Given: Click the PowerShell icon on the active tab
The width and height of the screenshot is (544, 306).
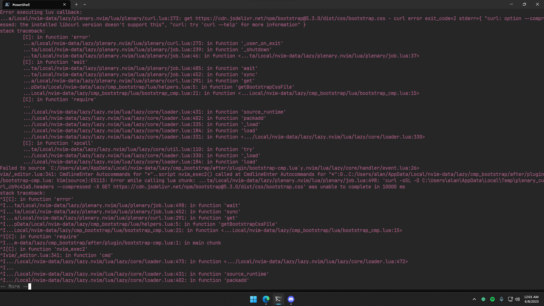Looking at the screenshot, I should 7,5.
